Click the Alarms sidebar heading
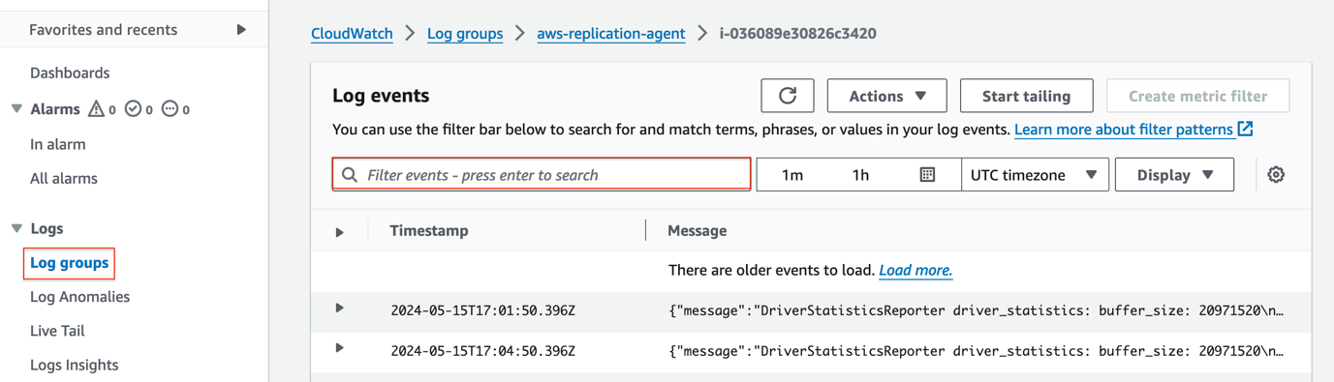Viewport: 1334px width, 382px height. click(x=55, y=109)
